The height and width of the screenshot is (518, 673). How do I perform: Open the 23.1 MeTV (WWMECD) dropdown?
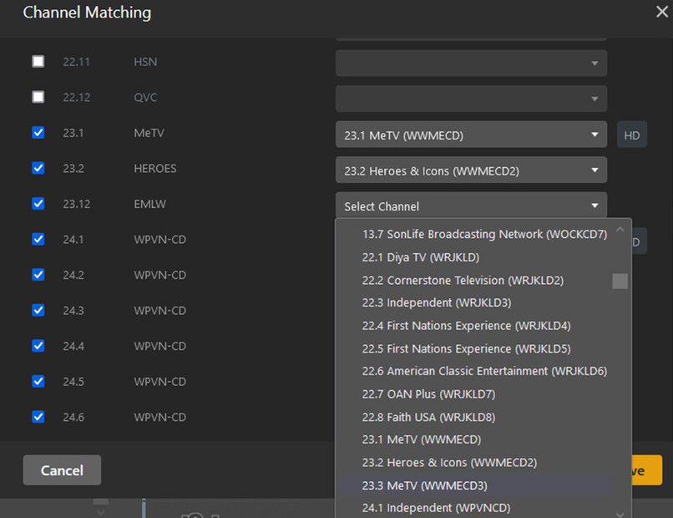(471, 135)
